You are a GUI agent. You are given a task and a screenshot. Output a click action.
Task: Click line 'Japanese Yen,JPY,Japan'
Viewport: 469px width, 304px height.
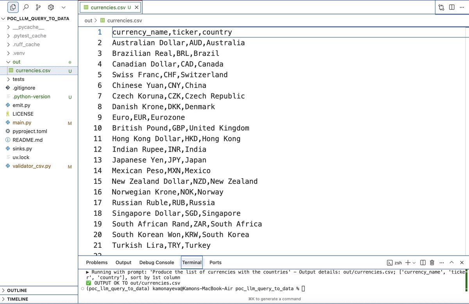[159, 160]
